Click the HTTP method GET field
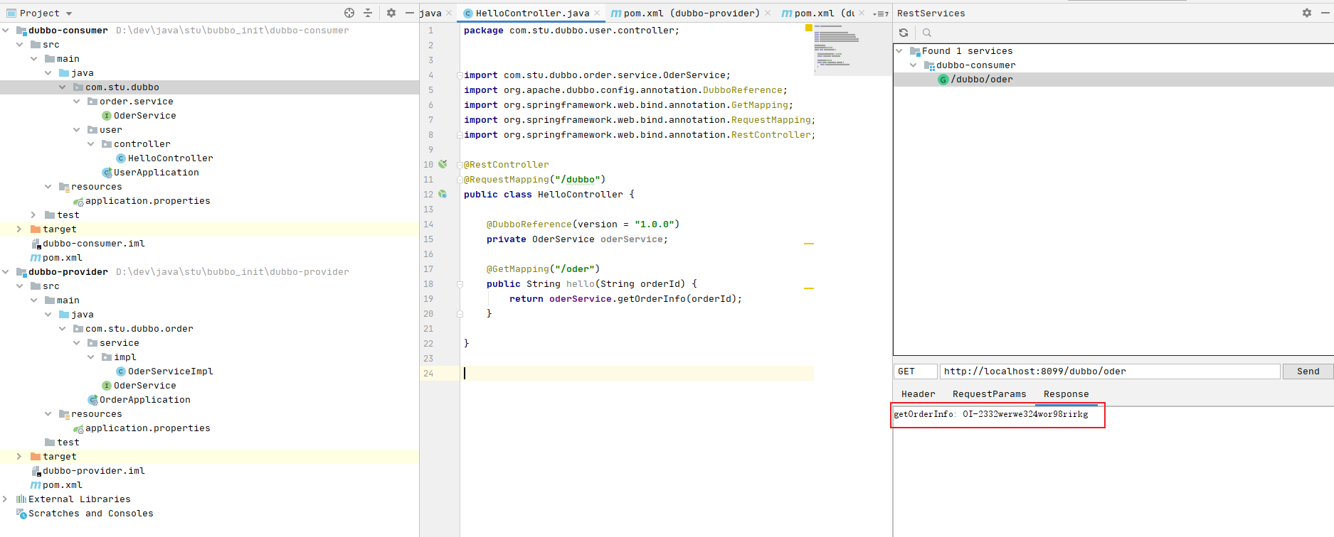Image resolution: width=1334 pixels, height=537 pixels. click(x=916, y=371)
